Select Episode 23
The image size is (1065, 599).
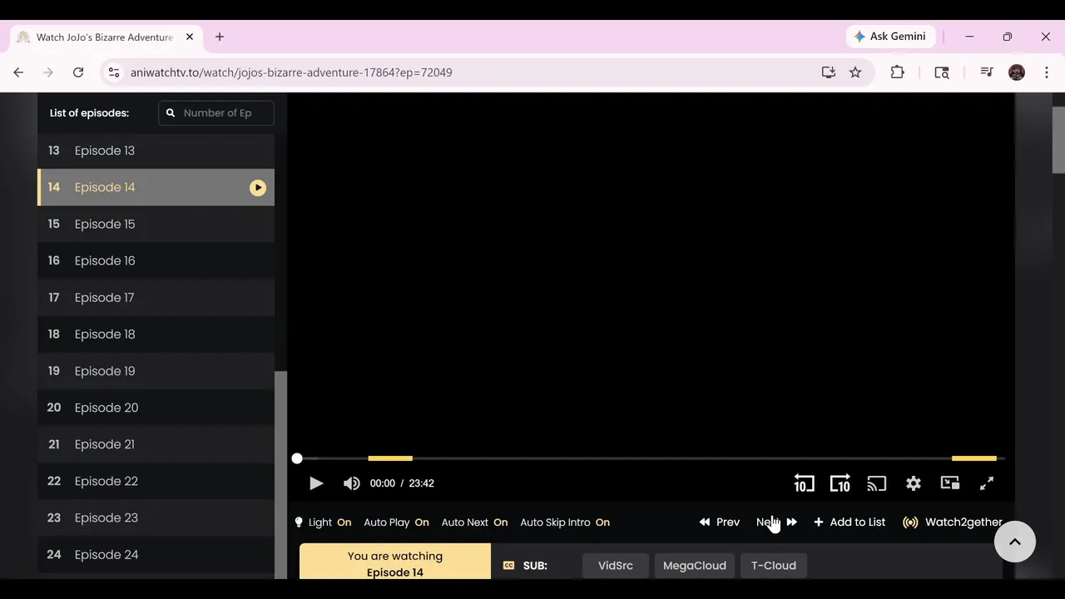[x=156, y=517]
